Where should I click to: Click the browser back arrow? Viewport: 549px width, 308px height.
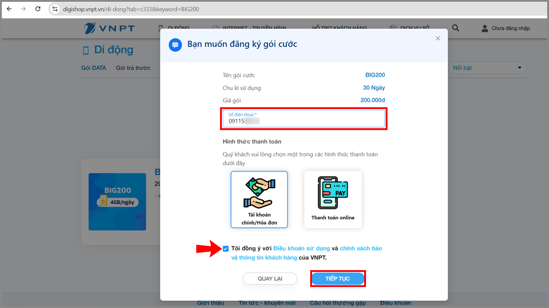pyautogui.click(x=9, y=9)
